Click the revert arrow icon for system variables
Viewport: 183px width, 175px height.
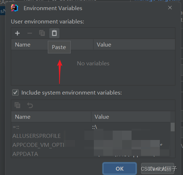pos(30,105)
